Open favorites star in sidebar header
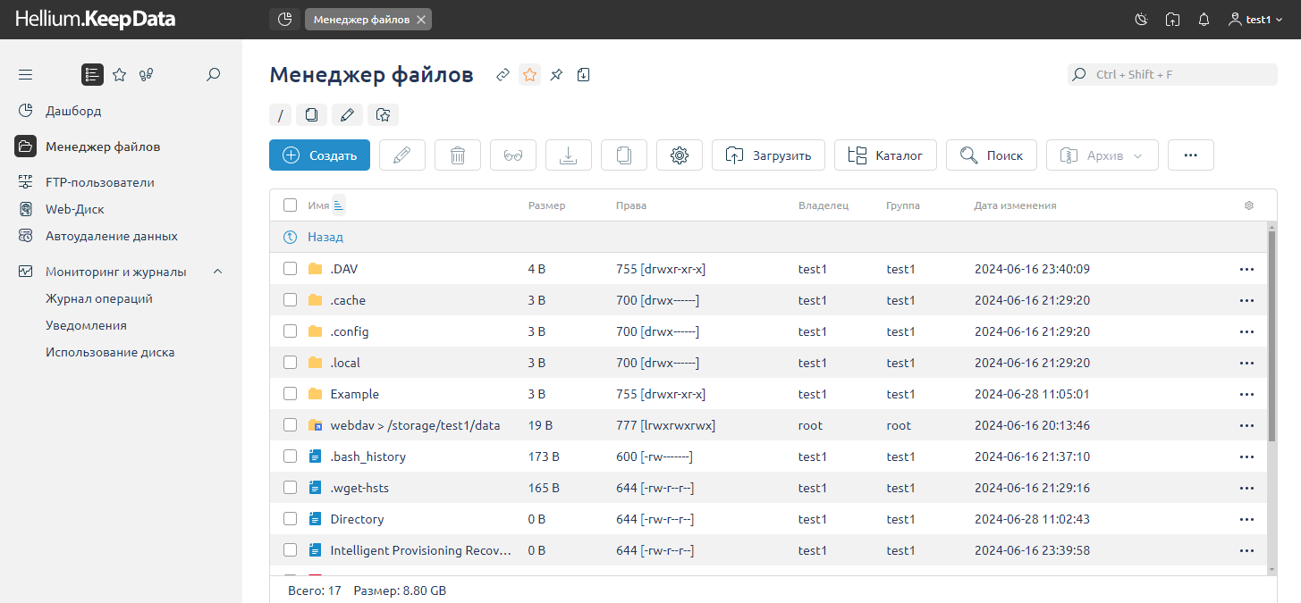This screenshot has width=1301, height=603. pos(120,75)
